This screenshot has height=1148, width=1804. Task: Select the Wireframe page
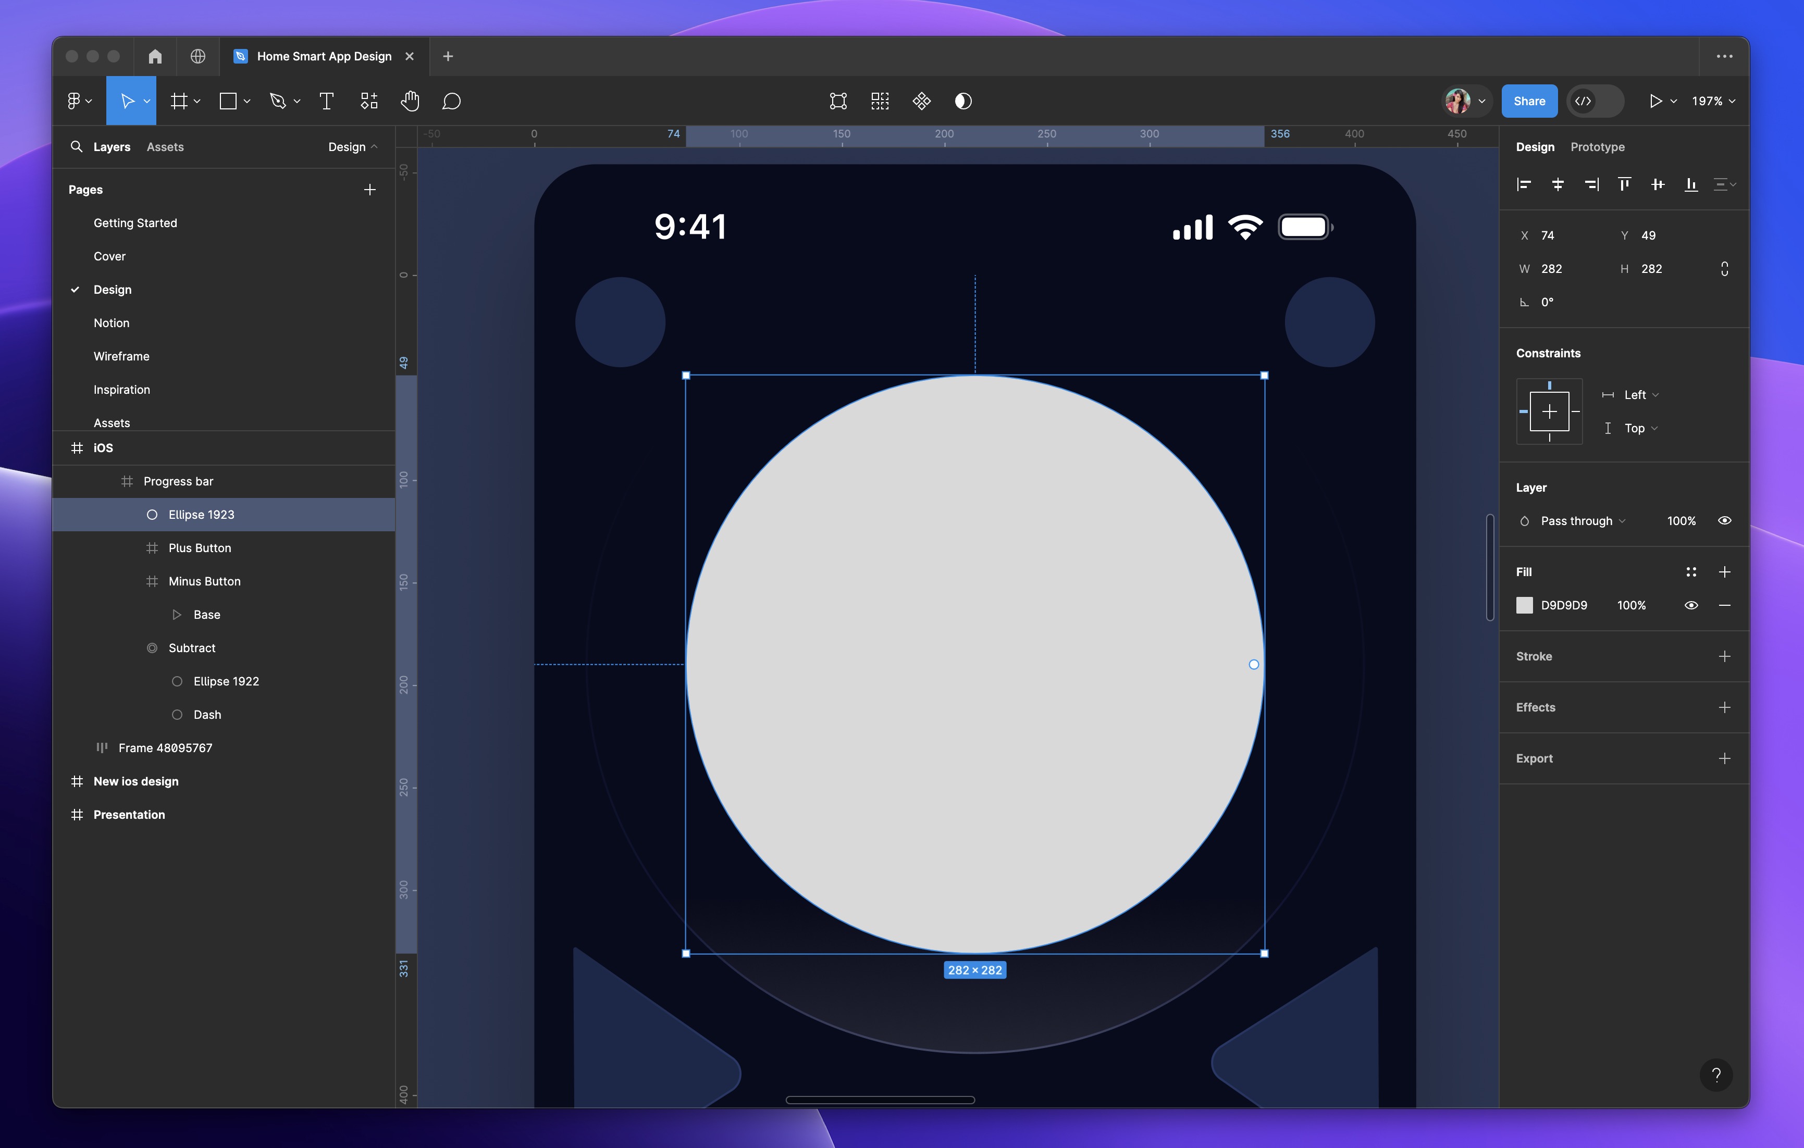tap(121, 356)
